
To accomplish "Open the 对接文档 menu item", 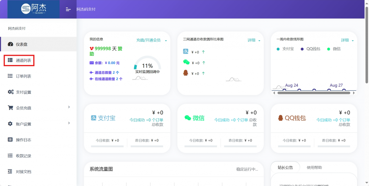I will 38,172.
